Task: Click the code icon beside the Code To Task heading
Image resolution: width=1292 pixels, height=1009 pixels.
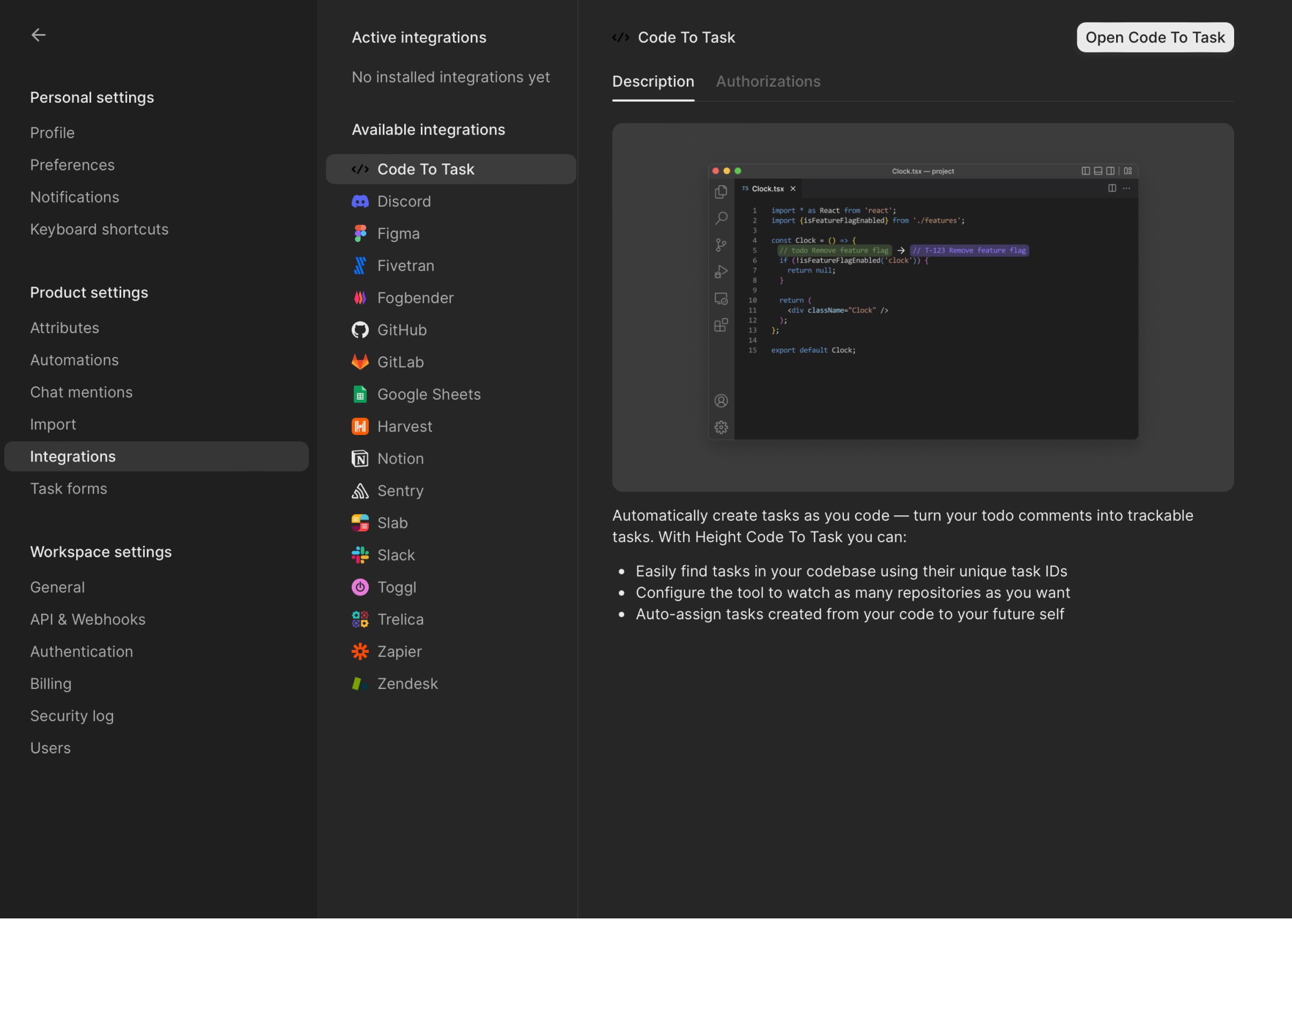Action: [620, 37]
